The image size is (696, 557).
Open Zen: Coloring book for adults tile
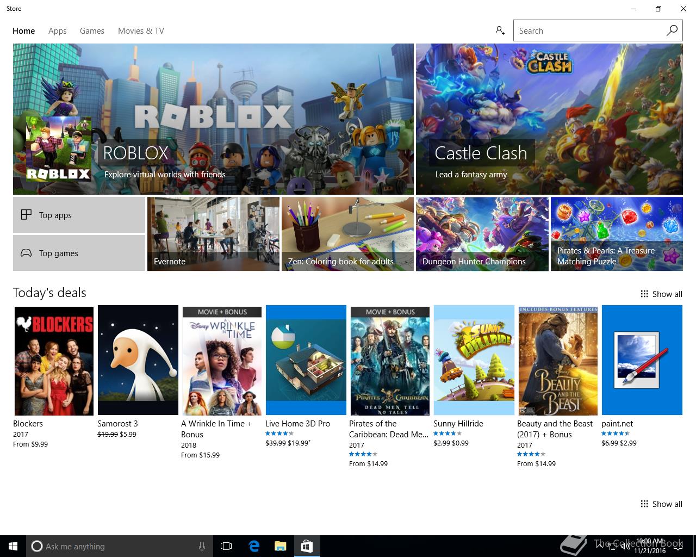[347, 234]
